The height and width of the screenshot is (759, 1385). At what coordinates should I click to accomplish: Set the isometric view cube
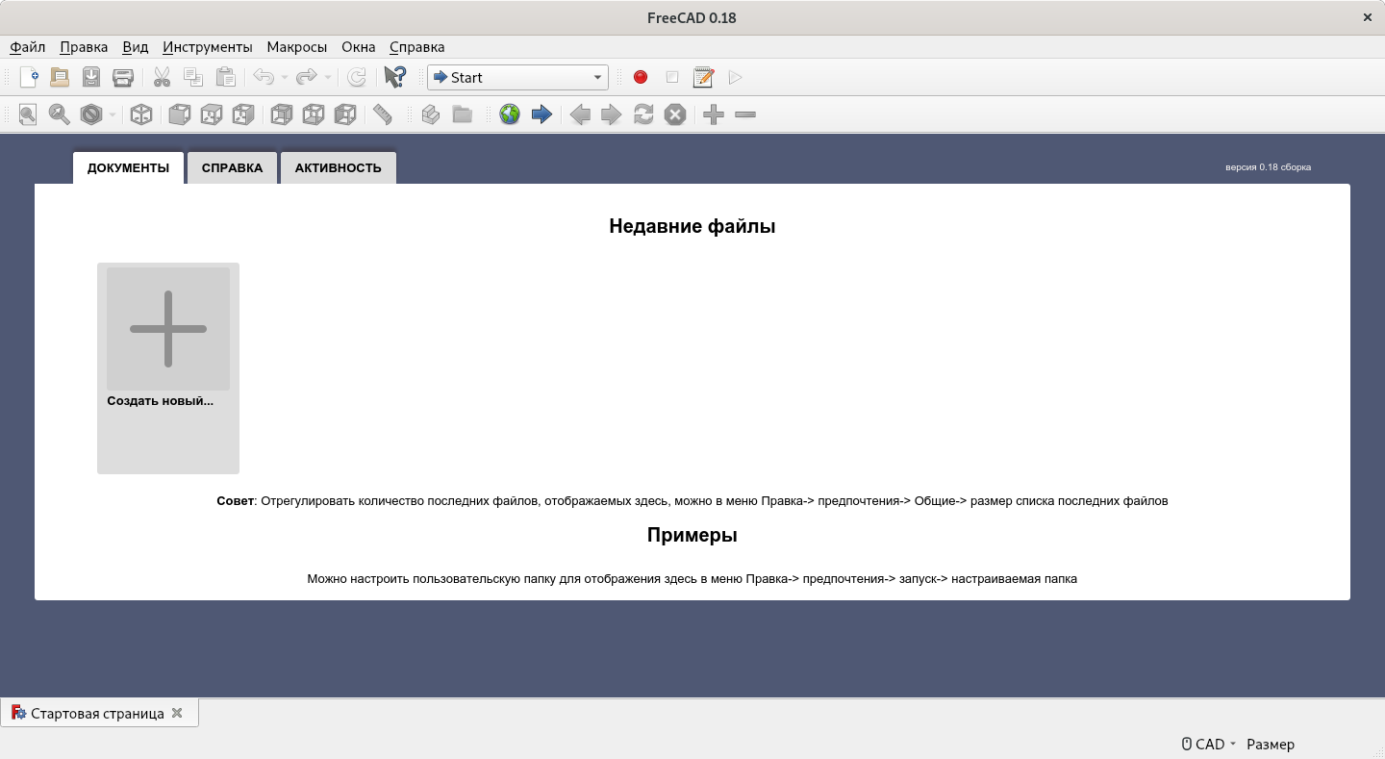coord(141,114)
